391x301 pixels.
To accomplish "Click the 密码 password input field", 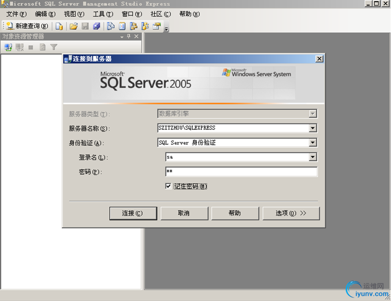I will (241, 172).
